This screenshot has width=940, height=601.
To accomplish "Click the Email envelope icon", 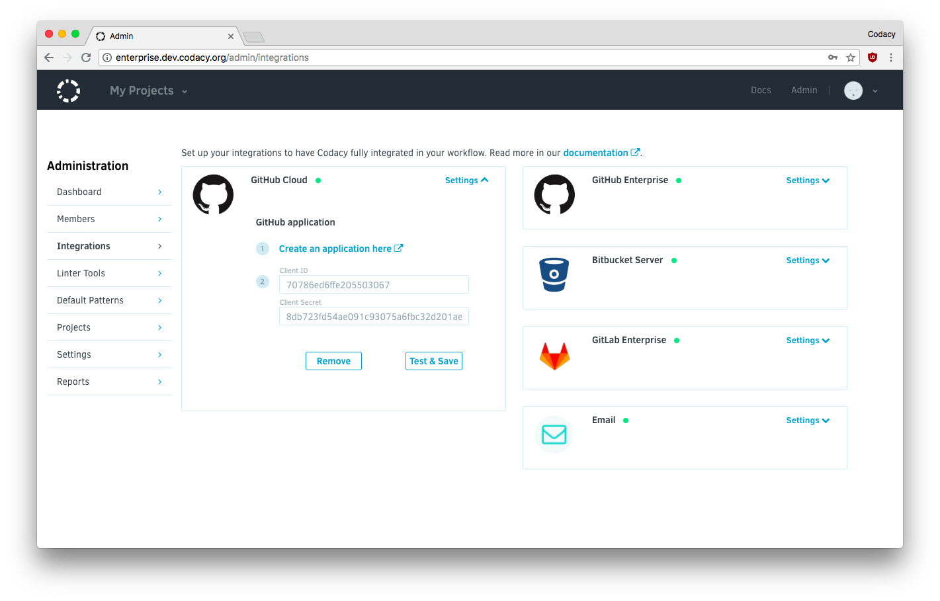I will click(x=554, y=434).
